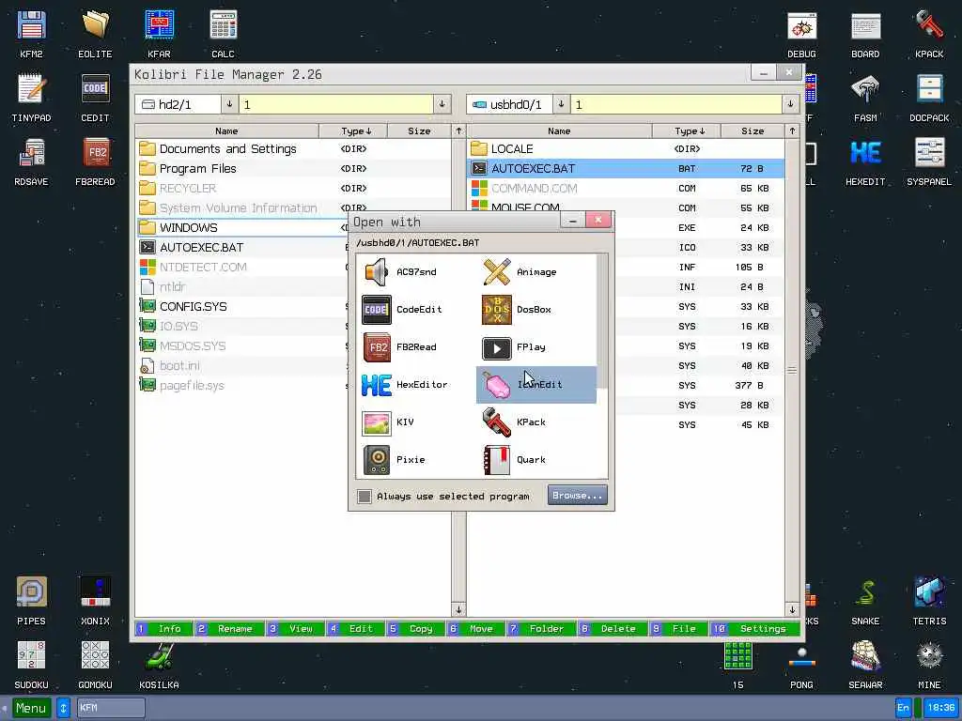Screen dimensions: 962x721
Task: Open hd2/1 drive dropdown arrow
Action: tap(229, 104)
